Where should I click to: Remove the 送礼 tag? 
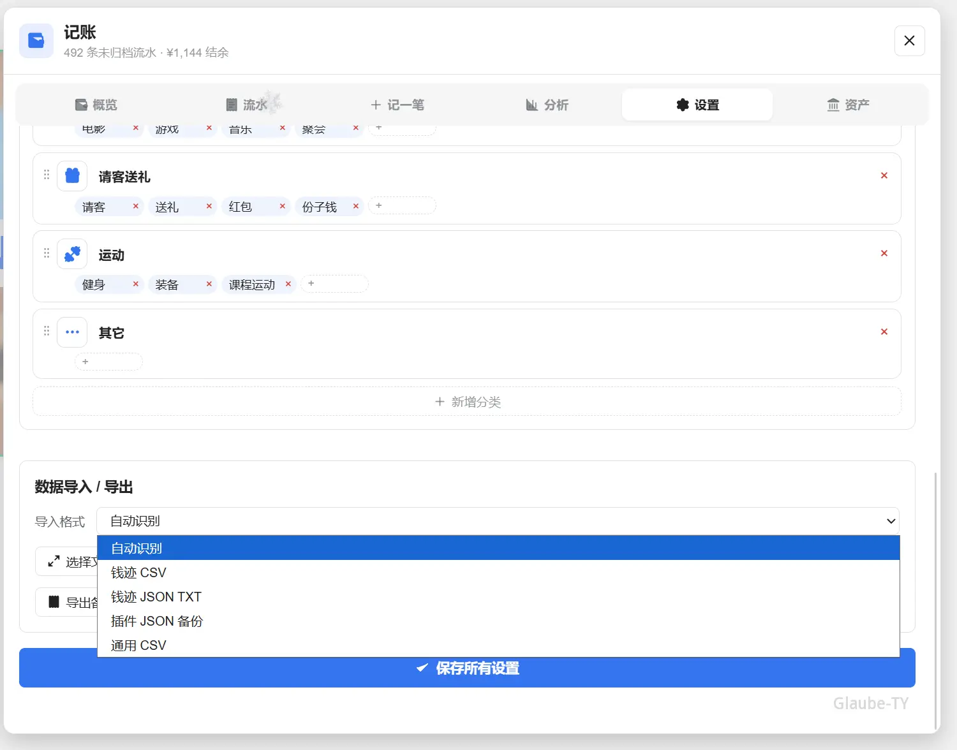(209, 206)
